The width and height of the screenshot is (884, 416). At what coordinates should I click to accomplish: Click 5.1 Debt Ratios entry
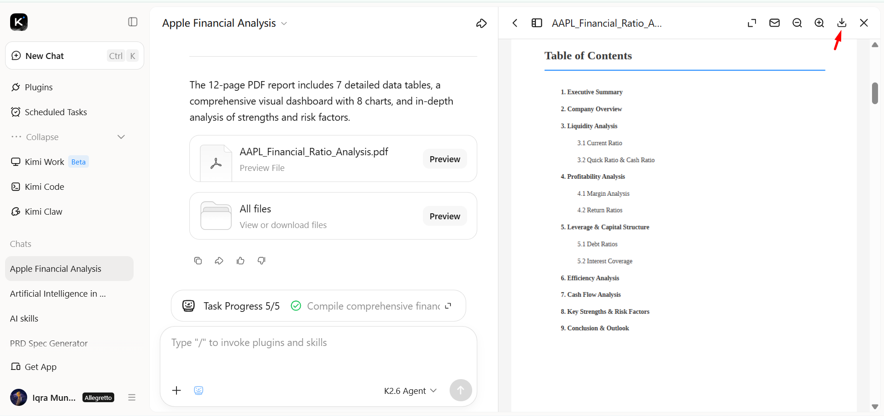[x=597, y=245]
